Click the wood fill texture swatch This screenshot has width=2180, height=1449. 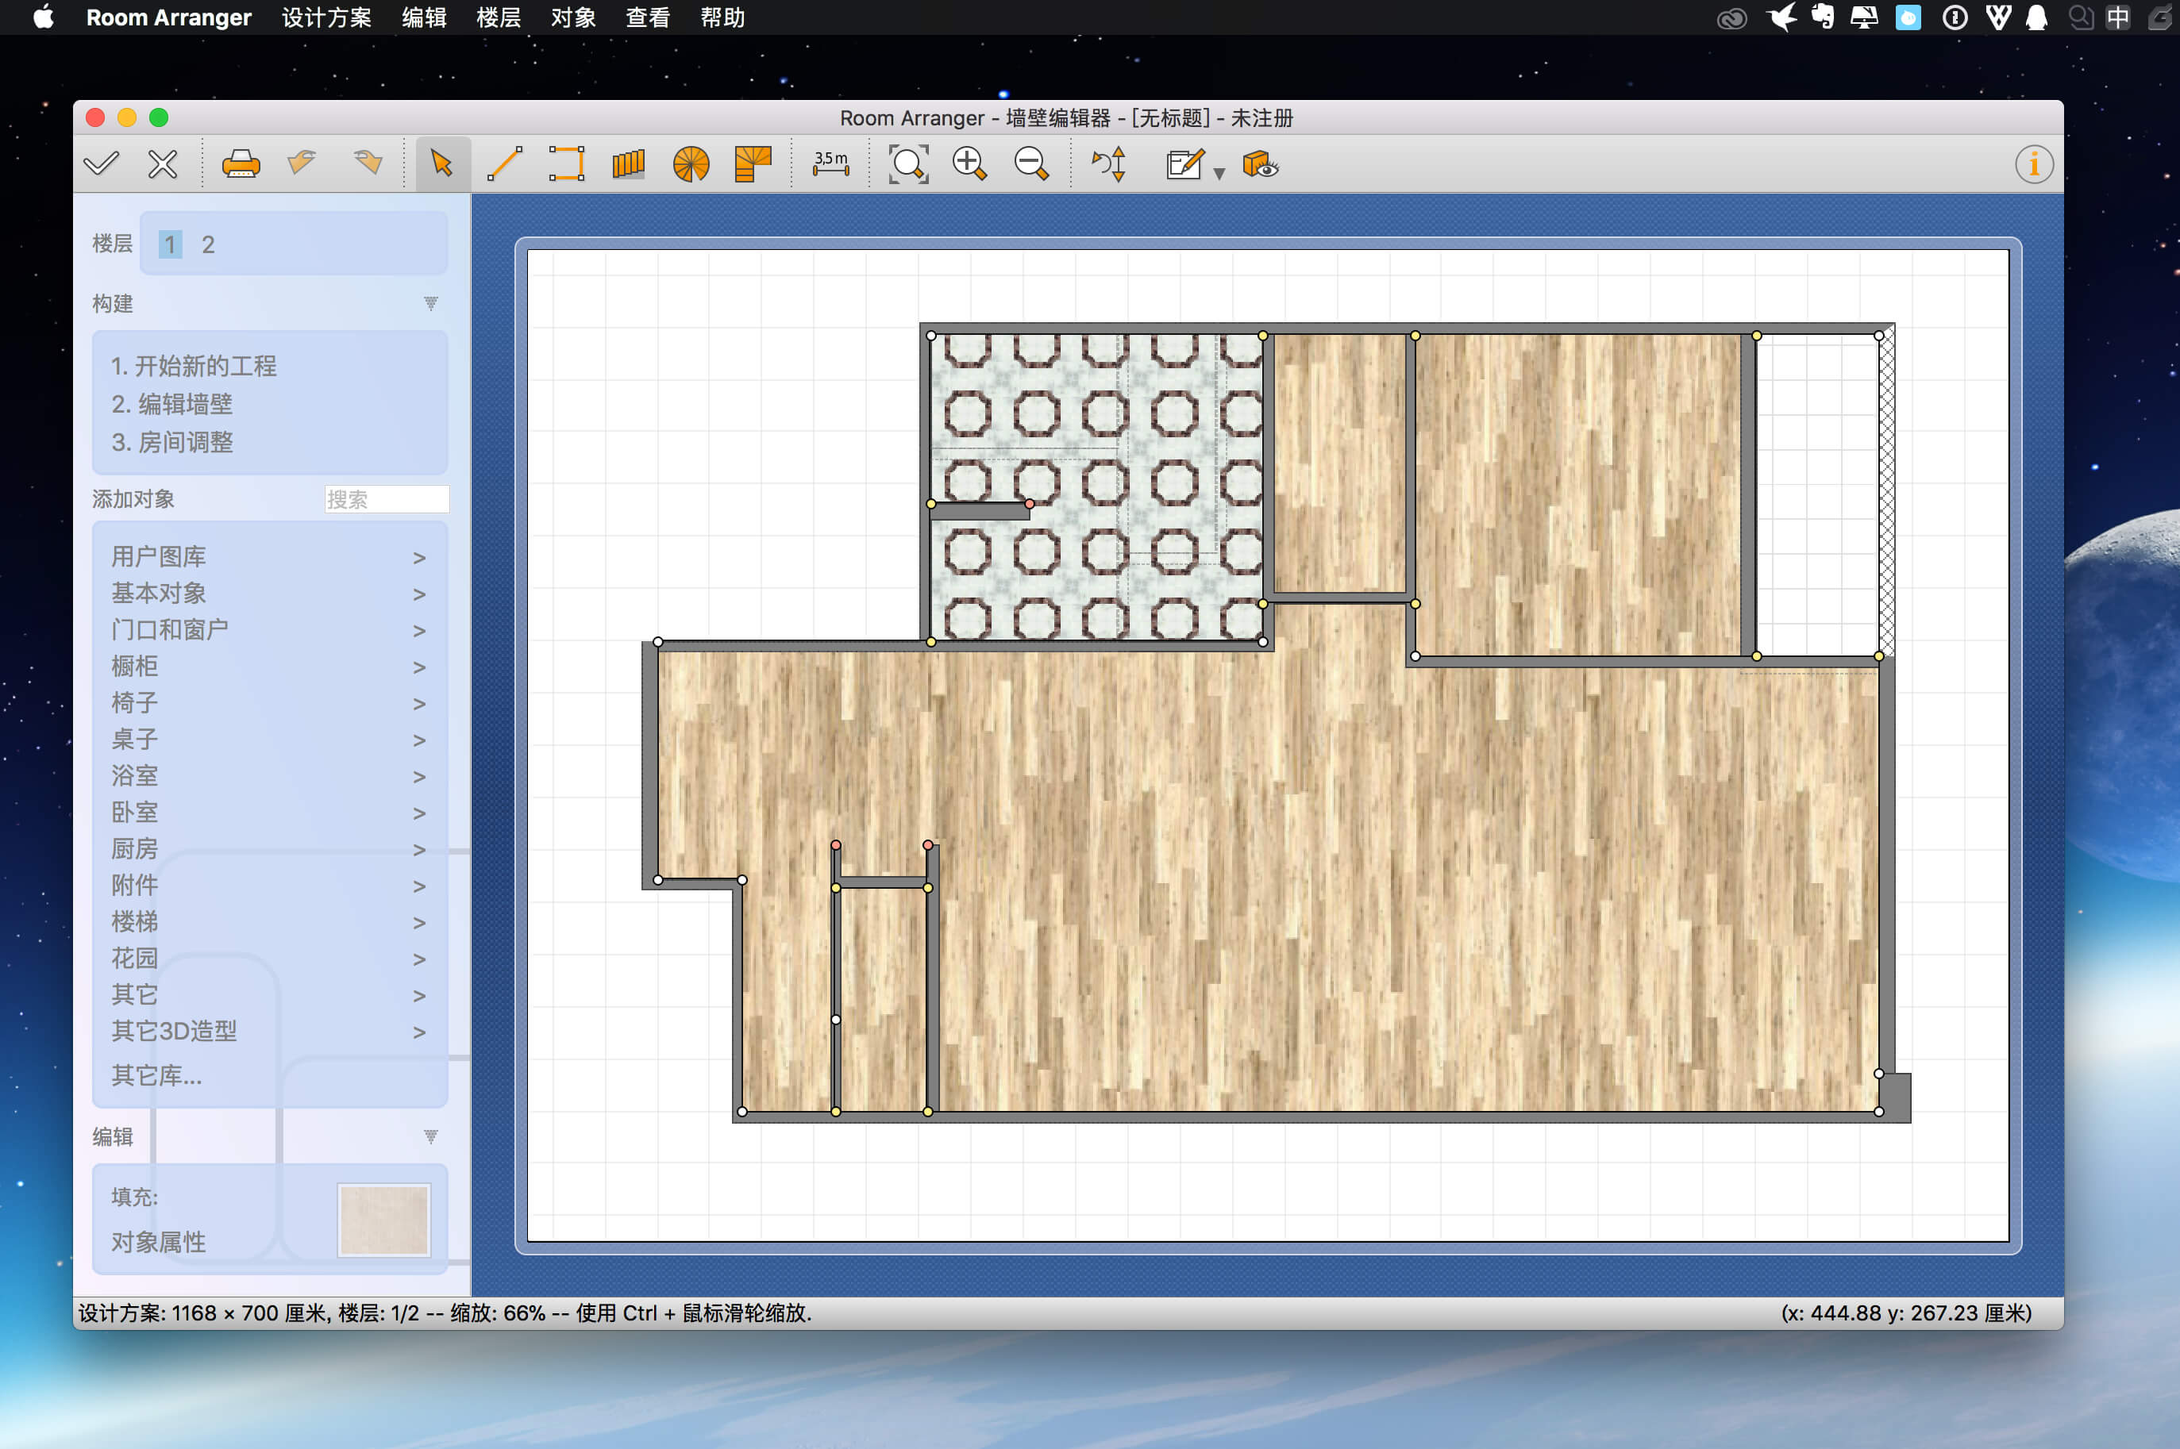(x=383, y=1220)
